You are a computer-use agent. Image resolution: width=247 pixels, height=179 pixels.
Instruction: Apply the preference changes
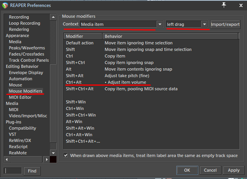click(233, 170)
